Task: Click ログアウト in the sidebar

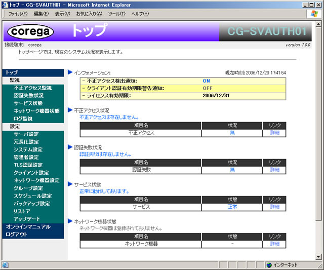Action: (16, 235)
